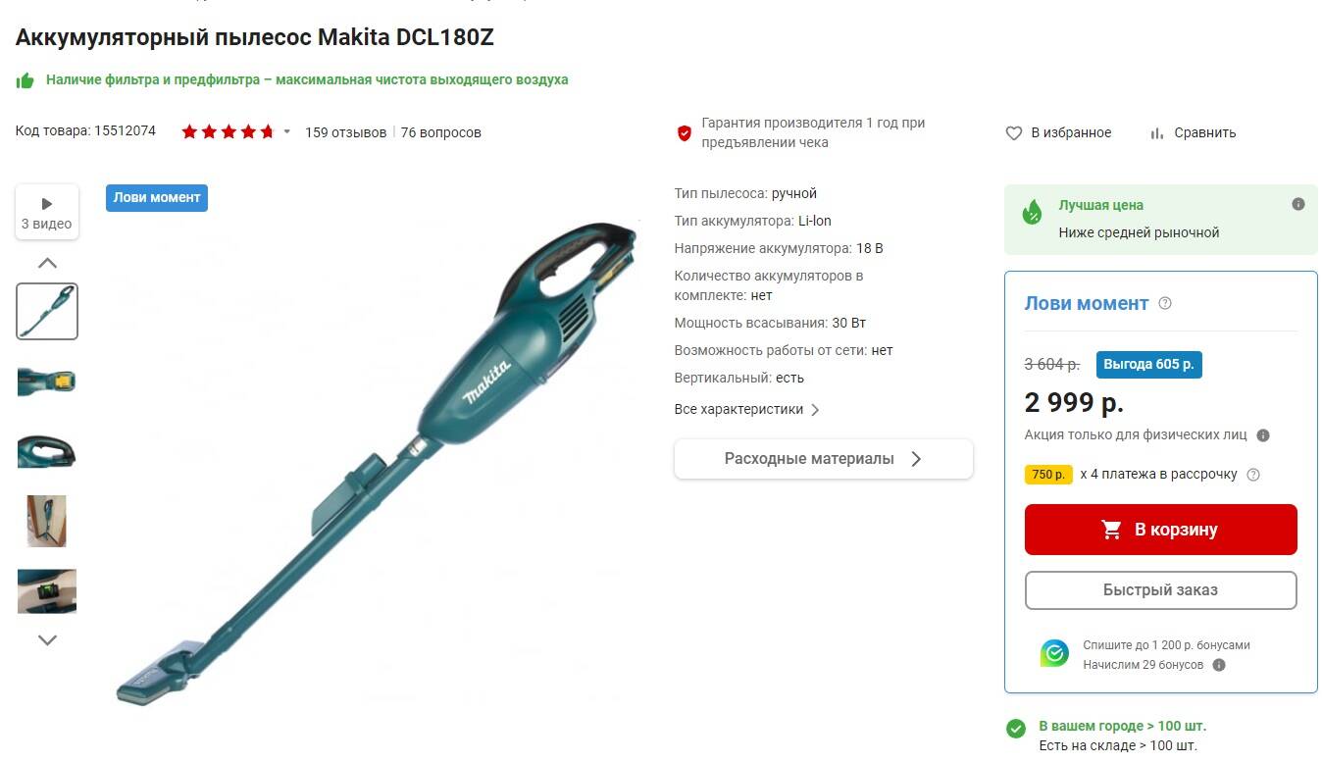Click the red warranty shield icon
The width and height of the screenshot is (1322, 763).
(685, 132)
